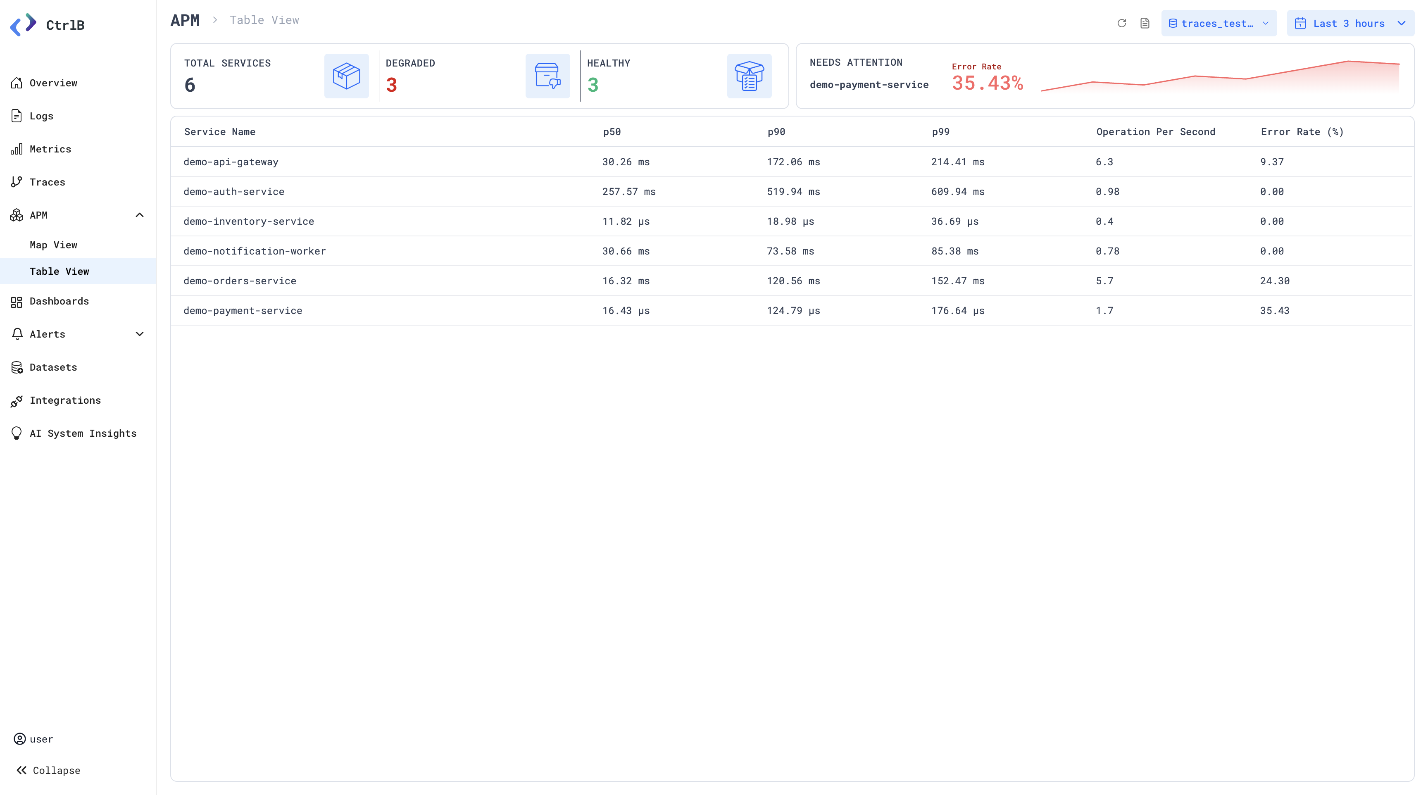Click demo-payment-service in Needs Attention card
This screenshot has height=795, width=1428.
pyautogui.click(x=869, y=85)
